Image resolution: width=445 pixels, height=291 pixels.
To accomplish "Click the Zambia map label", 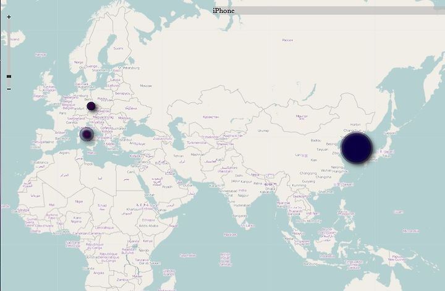I will pyautogui.click(x=122, y=280).
